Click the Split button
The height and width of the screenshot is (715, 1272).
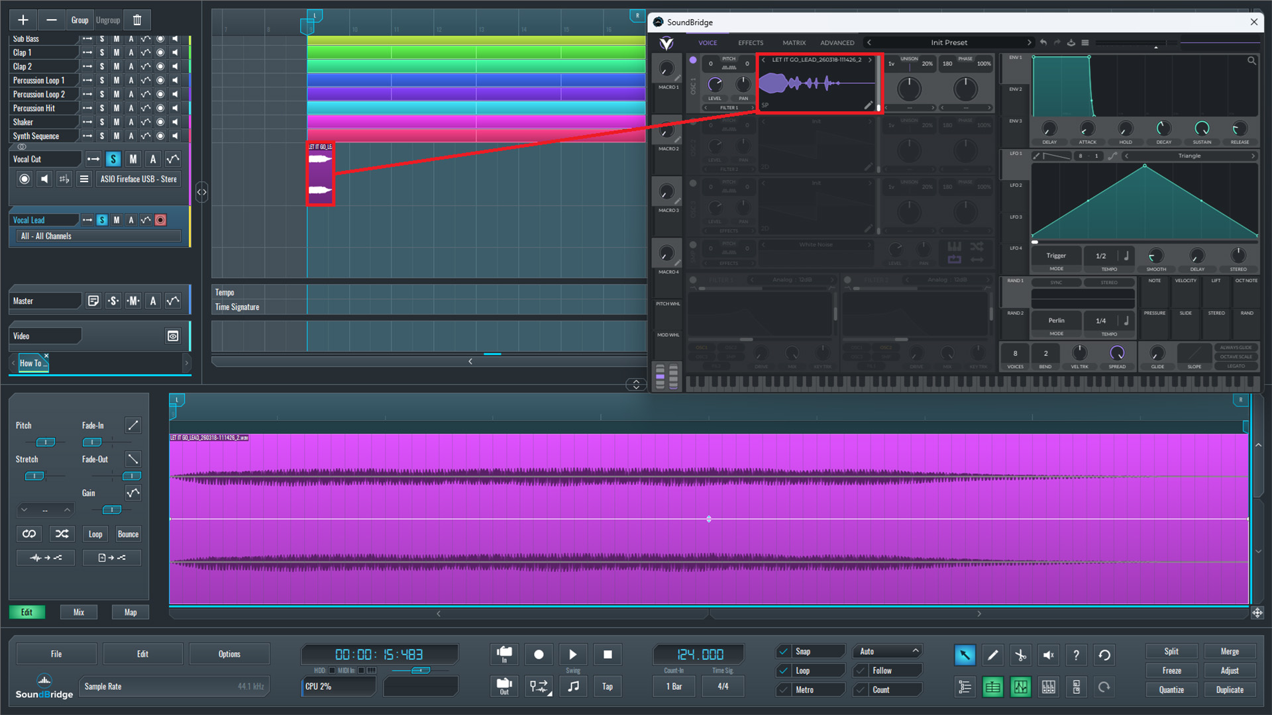coord(1171,651)
